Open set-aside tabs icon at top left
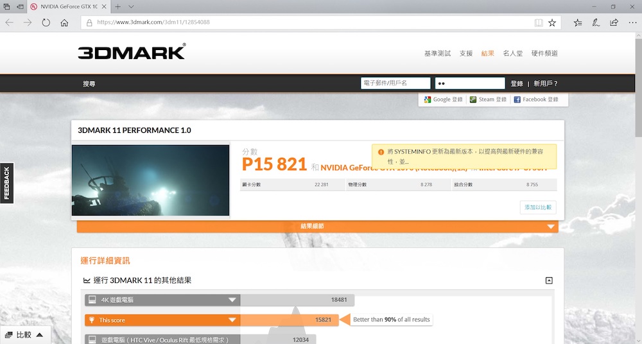Viewport: 642px width, 344px height. click(x=6, y=6)
